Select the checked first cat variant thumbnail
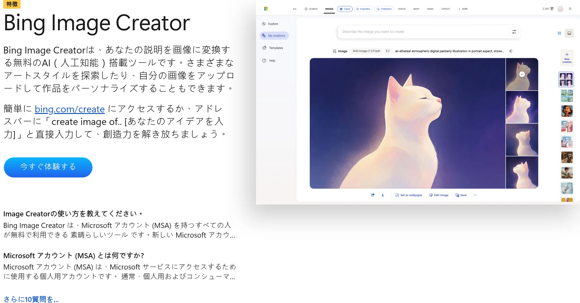The image size is (580, 303). click(522, 74)
